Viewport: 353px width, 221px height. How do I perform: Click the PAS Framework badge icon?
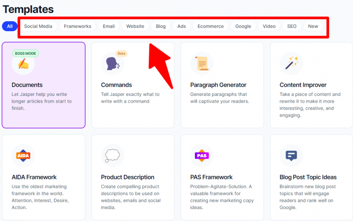(202, 155)
